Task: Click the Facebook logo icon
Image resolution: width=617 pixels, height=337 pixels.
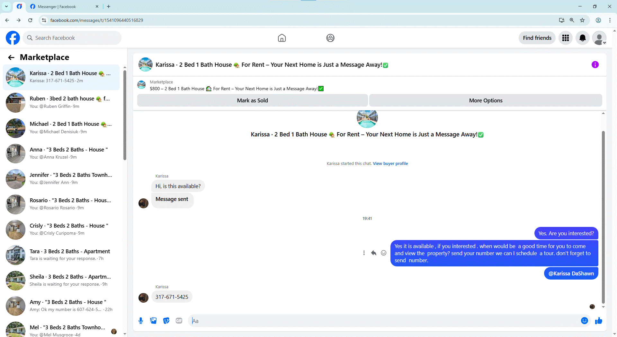Action: 13,38
